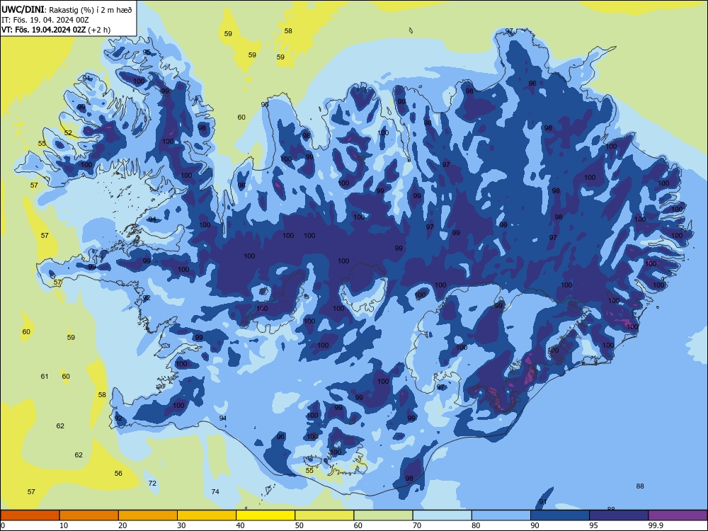Click the bright yellow 40–50 legend swatch
The image size is (708, 531).
(265, 515)
